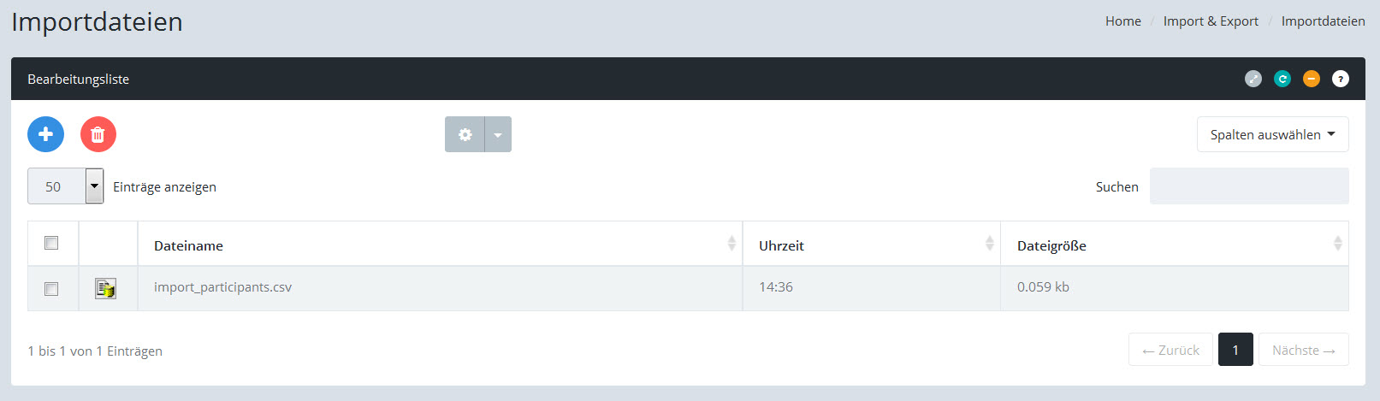Click the grey gear settings button
This screenshot has width=1380, height=401.
click(465, 134)
